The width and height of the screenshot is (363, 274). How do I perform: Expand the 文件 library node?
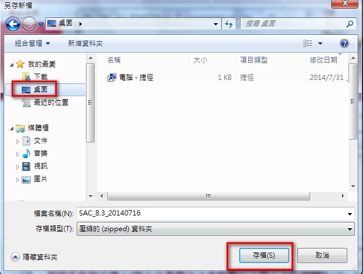coord(17,141)
